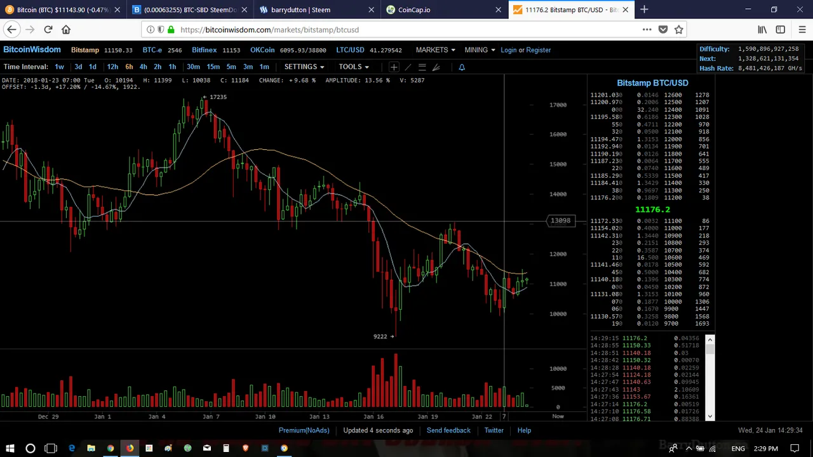The width and height of the screenshot is (813, 457).
Task: Open Mail app from taskbar
Action: (x=206, y=448)
